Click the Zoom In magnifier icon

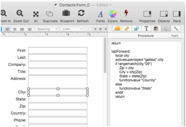[x=3, y=13]
